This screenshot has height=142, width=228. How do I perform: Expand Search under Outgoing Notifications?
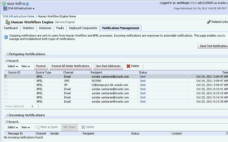(7, 61)
